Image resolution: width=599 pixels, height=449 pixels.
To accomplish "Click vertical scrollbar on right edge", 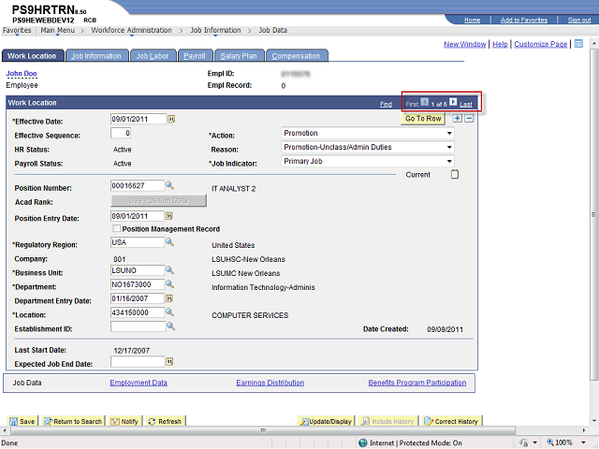I will (x=594, y=214).
